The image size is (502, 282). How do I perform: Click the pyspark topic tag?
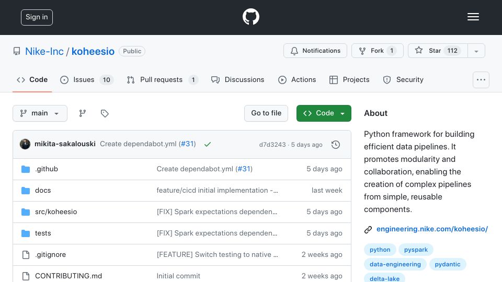[x=416, y=250]
